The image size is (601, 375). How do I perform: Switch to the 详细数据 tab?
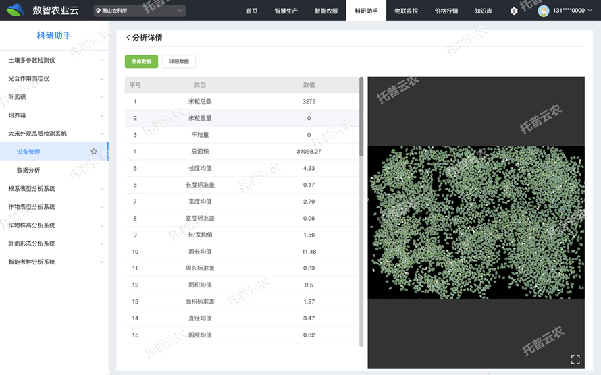[179, 61]
